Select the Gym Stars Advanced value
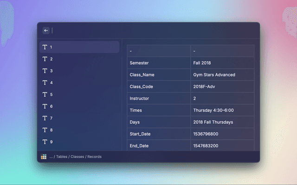The image size is (297, 185). coord(214,75)
